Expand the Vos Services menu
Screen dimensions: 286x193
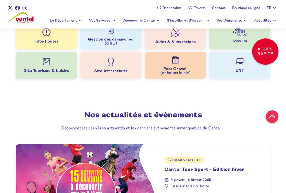click(102, 21)
